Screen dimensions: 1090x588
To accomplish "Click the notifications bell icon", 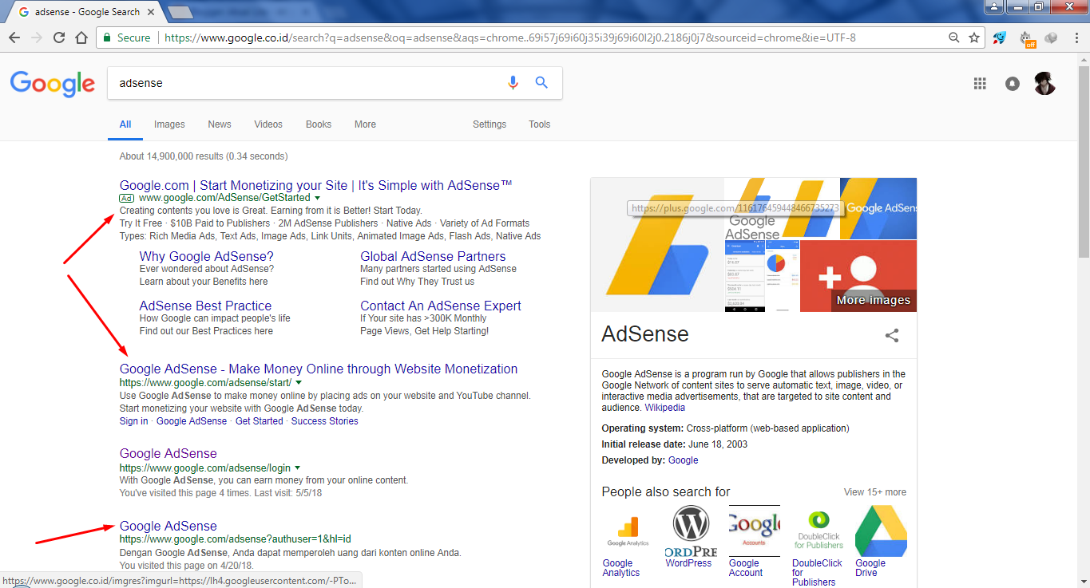I will (1012, 83).
